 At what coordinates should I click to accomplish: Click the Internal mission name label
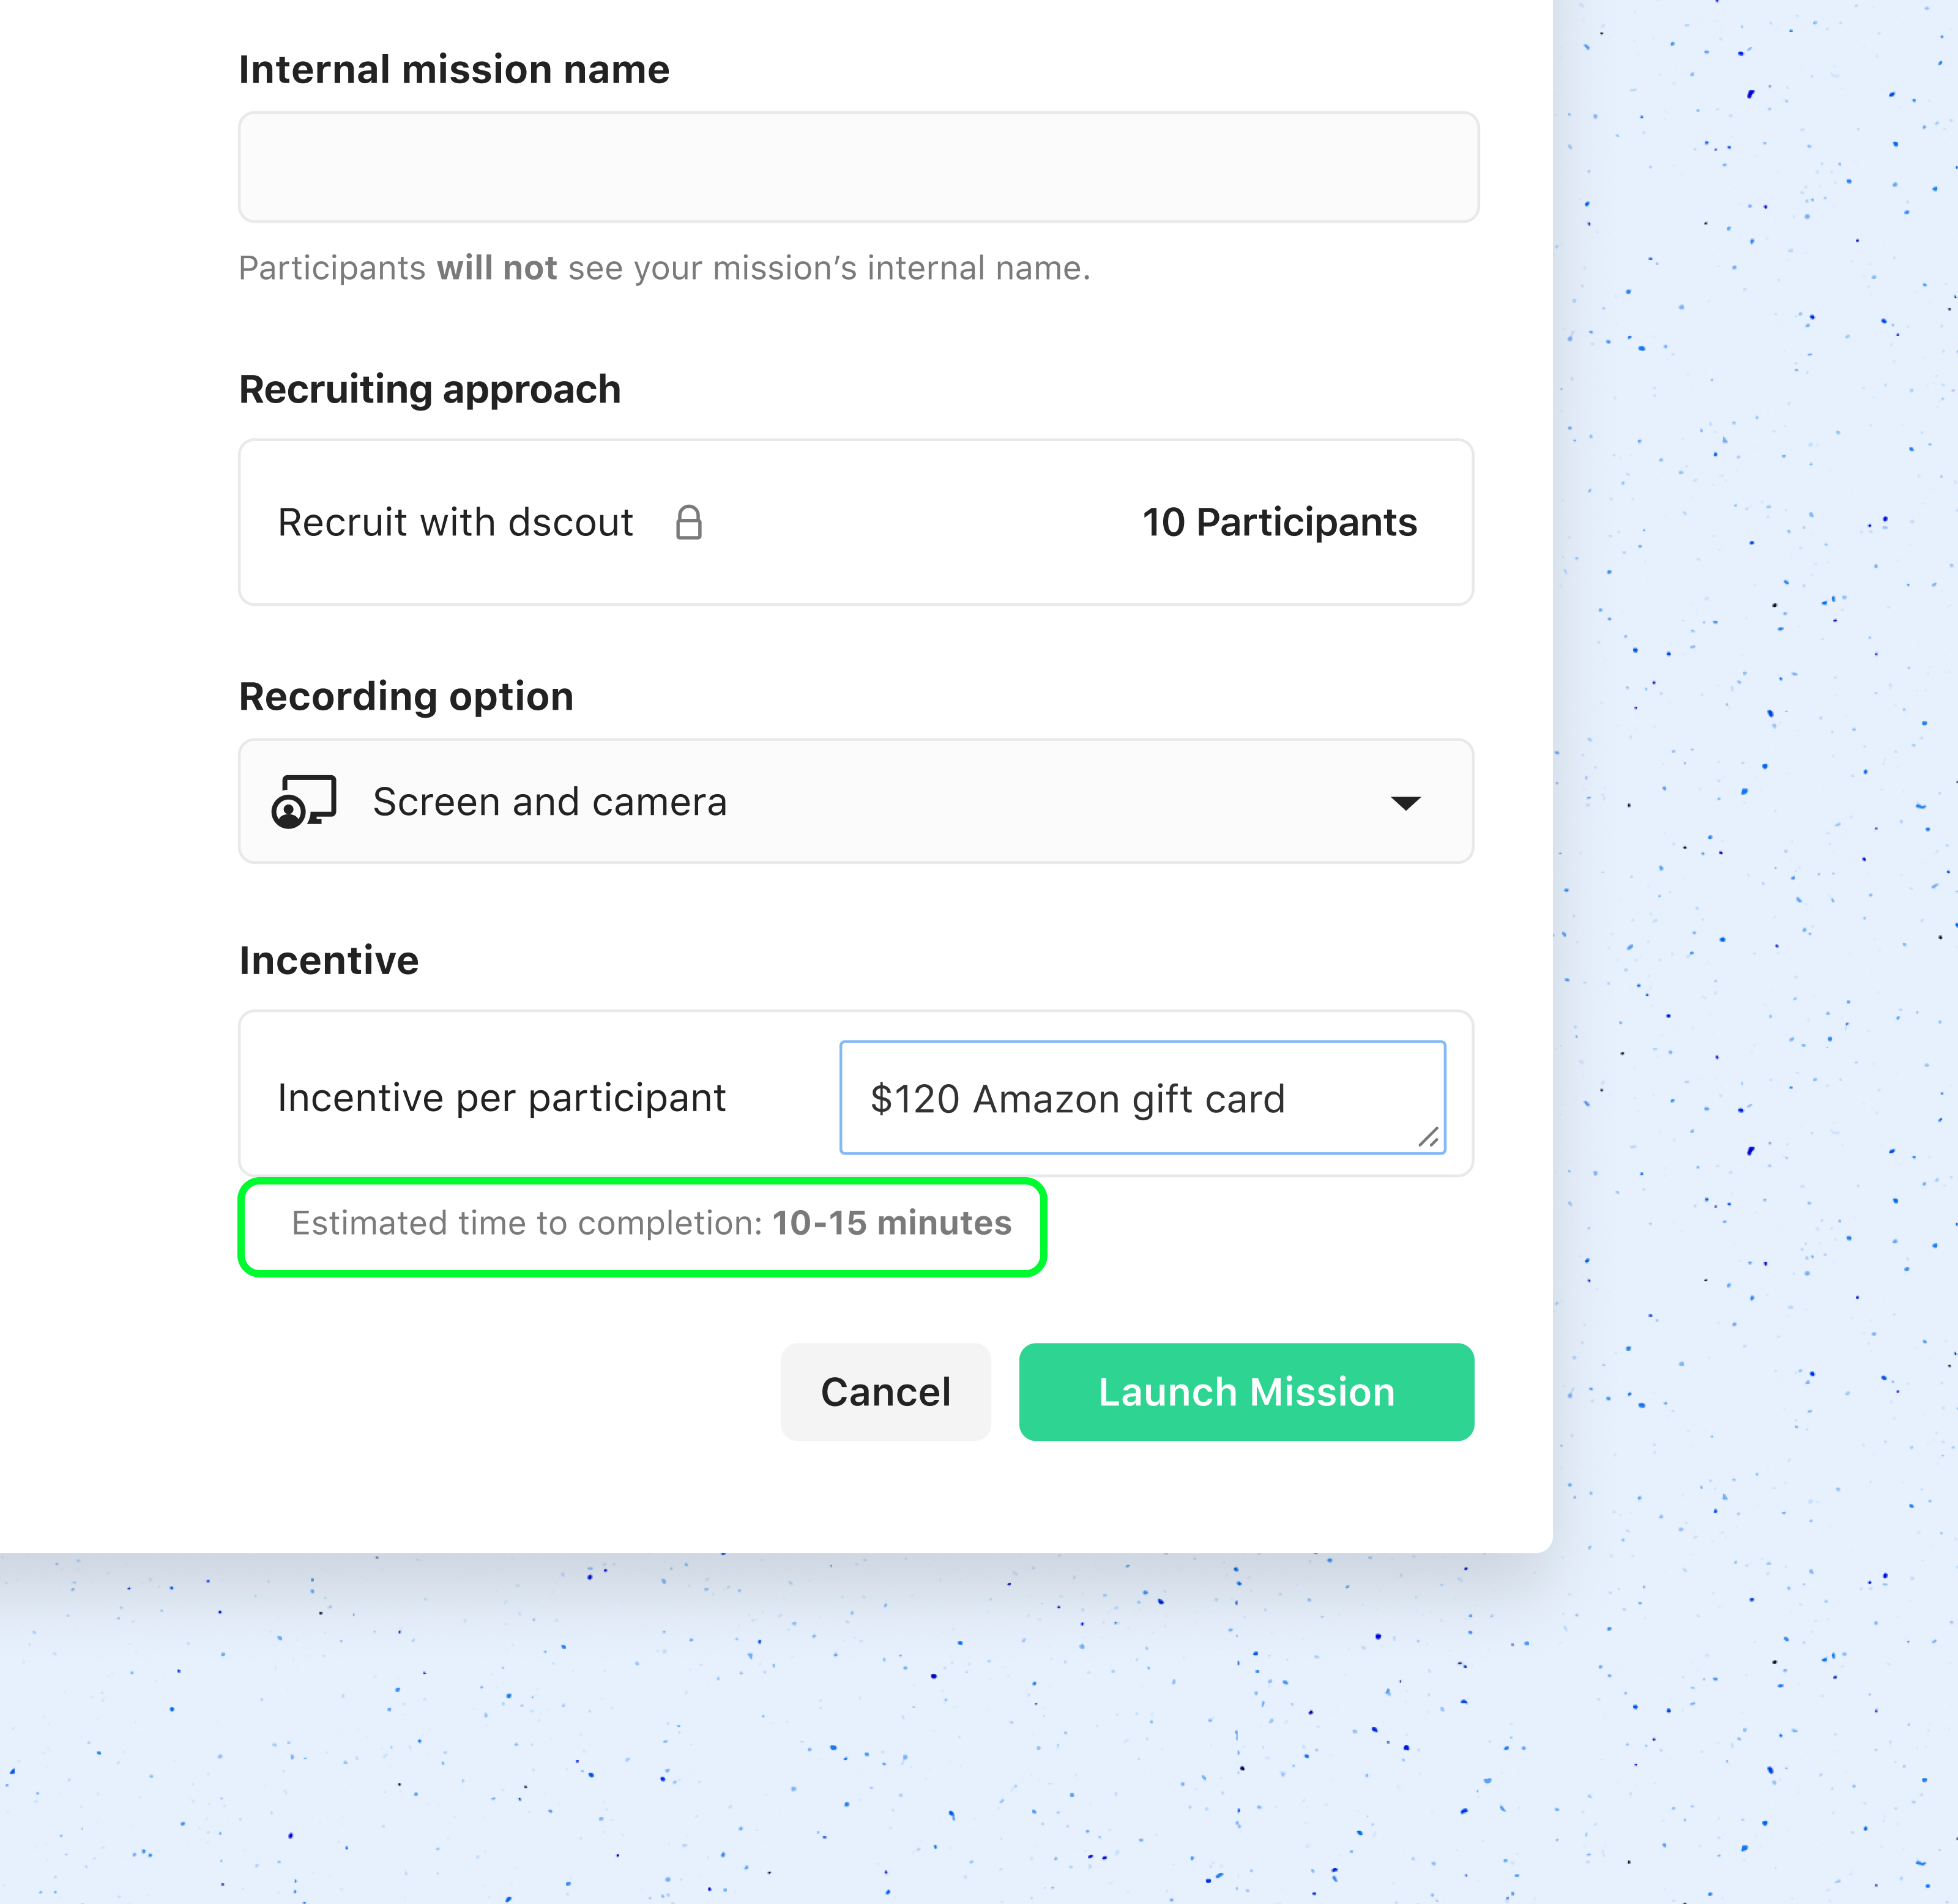[x=454, y=70]
